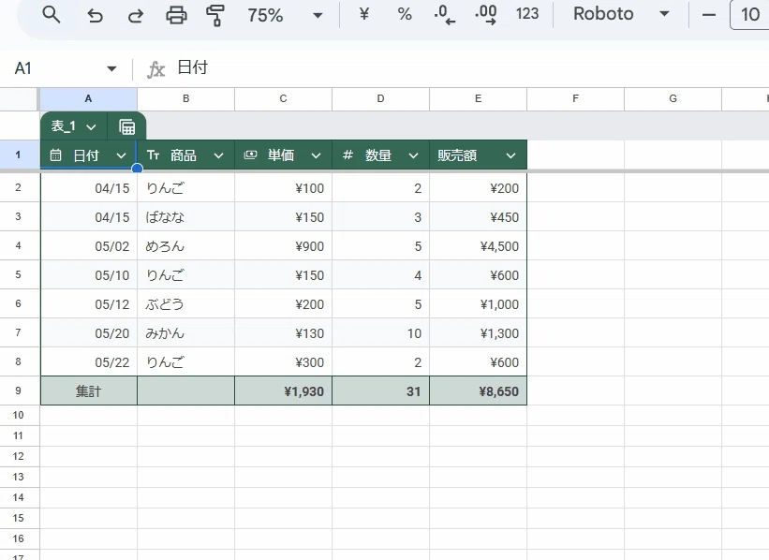
Task: Edit the font size field
Action: click(x=750, y=15)
